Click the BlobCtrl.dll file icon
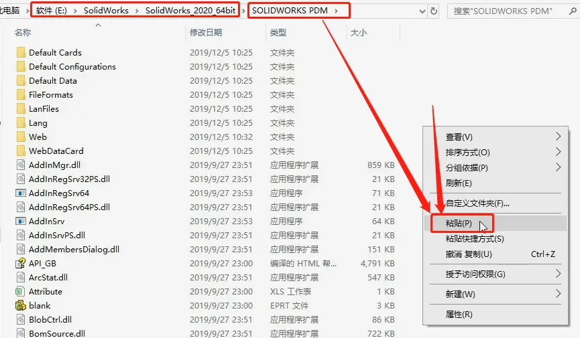Viewport: 580px width, 338px height. [x=21, y=319]
